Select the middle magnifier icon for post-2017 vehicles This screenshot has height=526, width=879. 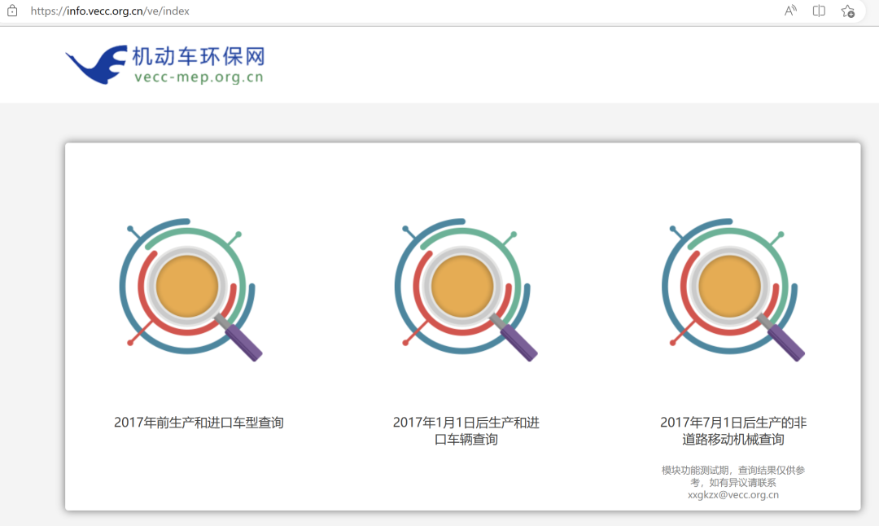pyautogui.click(x=464, y=289)
